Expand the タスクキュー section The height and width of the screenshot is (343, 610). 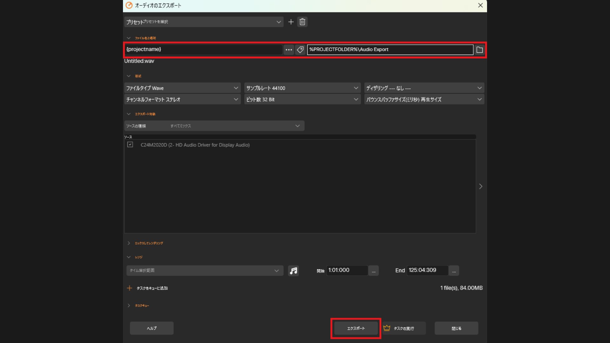129,306
